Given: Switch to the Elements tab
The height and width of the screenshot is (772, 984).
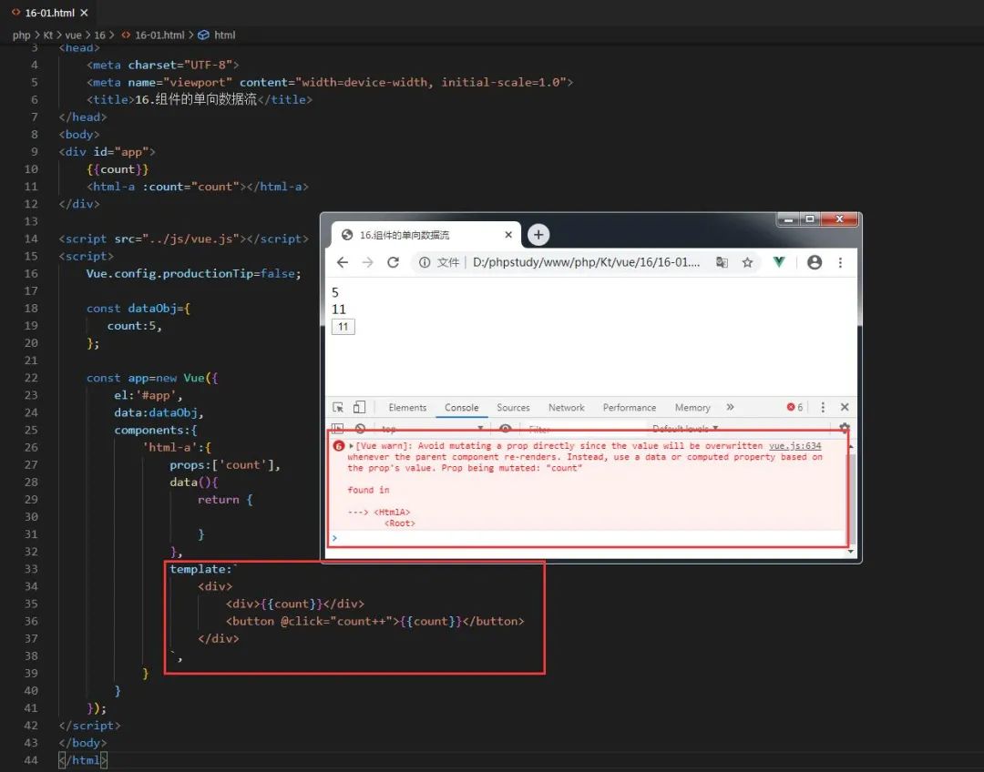Looking at the screenshot, I should tap(407, 408).
